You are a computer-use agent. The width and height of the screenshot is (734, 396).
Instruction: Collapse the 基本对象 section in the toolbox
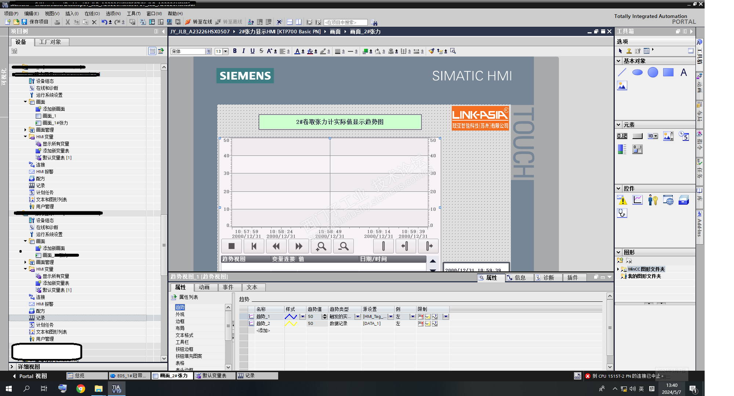coord(618,61)
